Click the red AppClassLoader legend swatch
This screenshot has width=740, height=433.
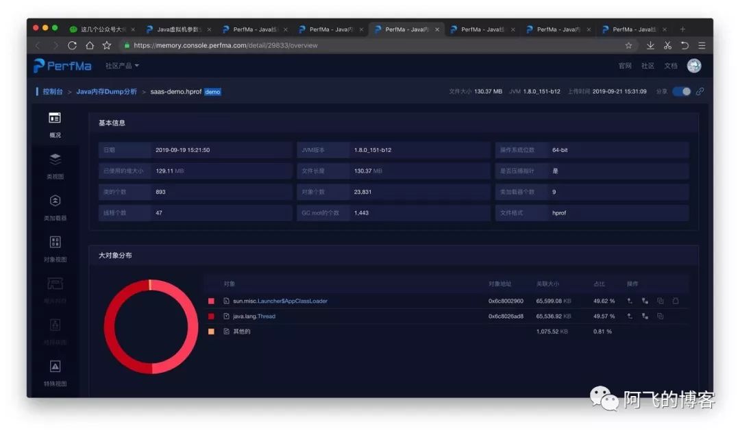[x=211, y=301]
